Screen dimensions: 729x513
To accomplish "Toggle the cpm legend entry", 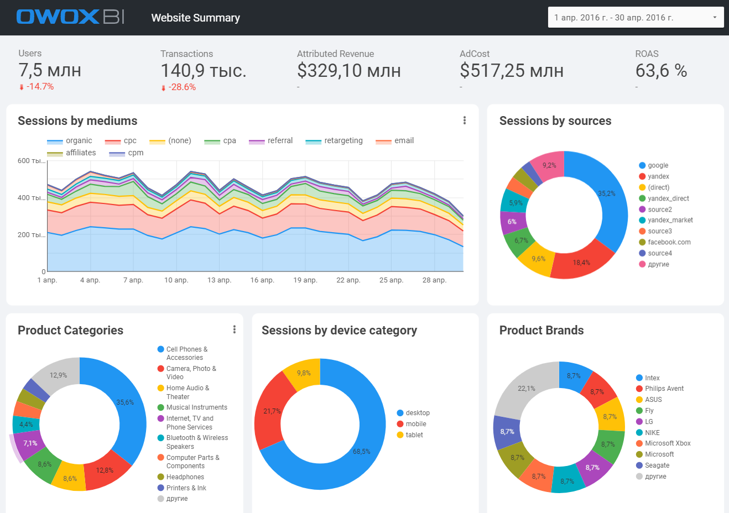I will coord(126,153).
